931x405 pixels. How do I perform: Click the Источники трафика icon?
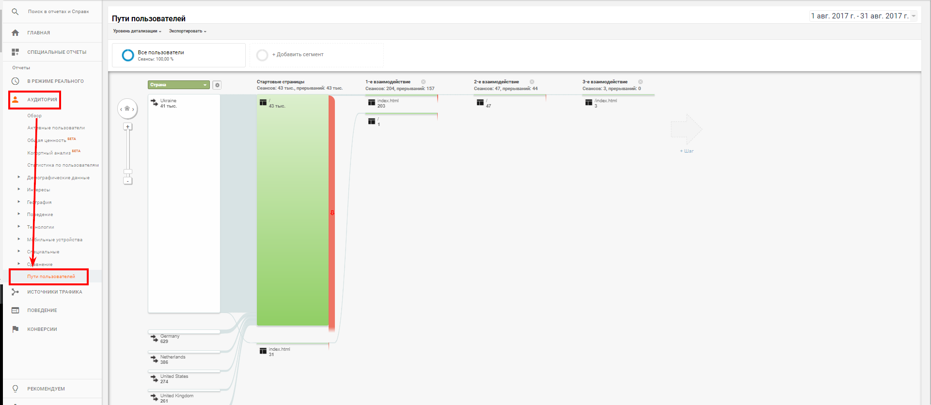tap(16, 292)
